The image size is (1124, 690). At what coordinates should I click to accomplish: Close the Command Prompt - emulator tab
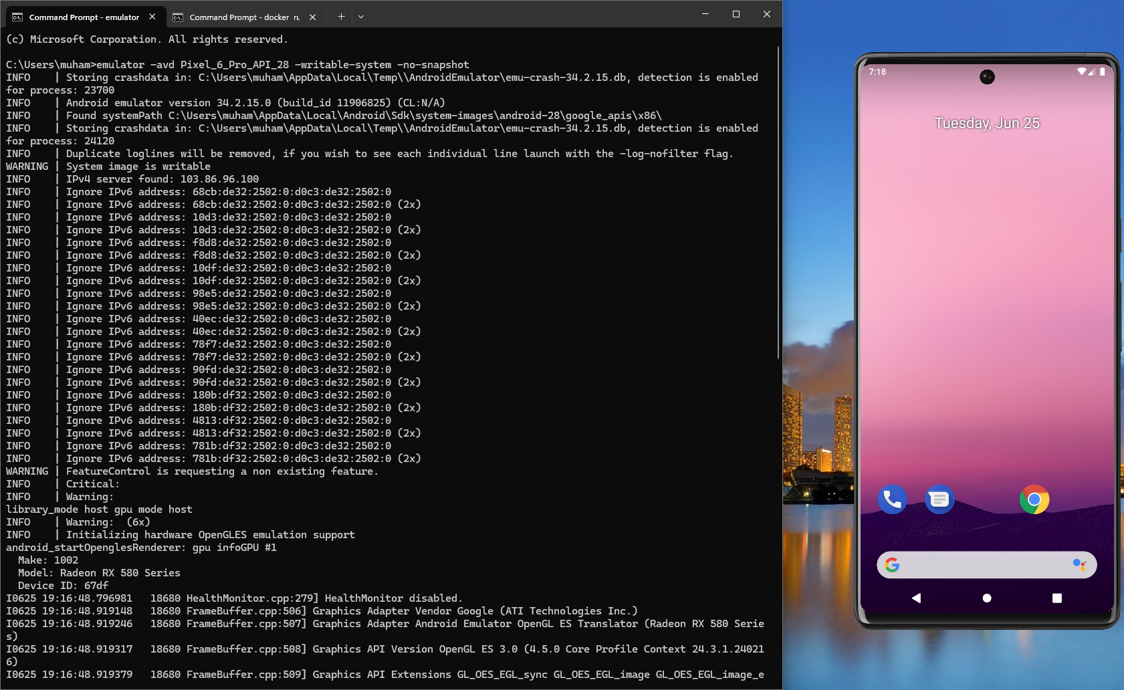152,17
